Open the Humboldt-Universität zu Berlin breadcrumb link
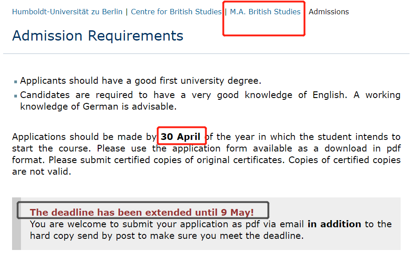This screenshot has width=414, height=258. click(67, 12)
